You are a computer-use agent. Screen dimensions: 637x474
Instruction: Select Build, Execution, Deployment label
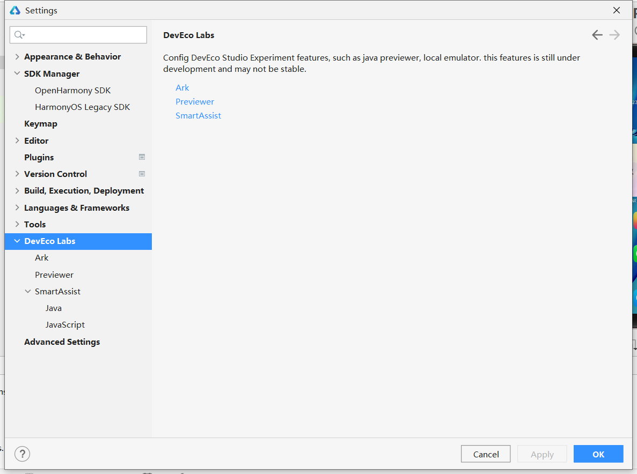pyautogui.click(x=84, y=191)
